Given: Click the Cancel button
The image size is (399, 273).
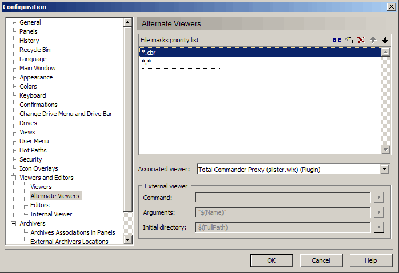Looking at the screenshot, I should tap(321, 260).
